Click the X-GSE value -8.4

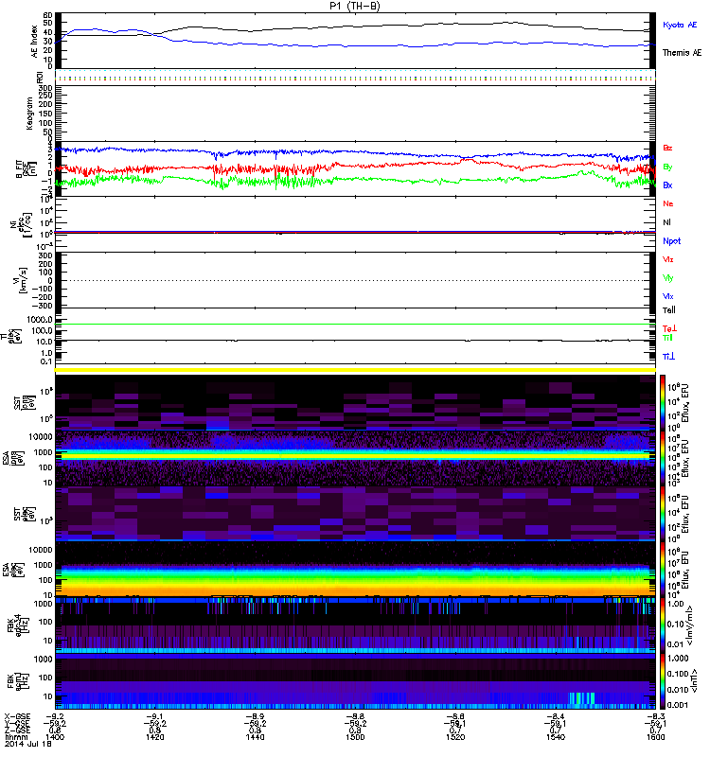(556, 717)
